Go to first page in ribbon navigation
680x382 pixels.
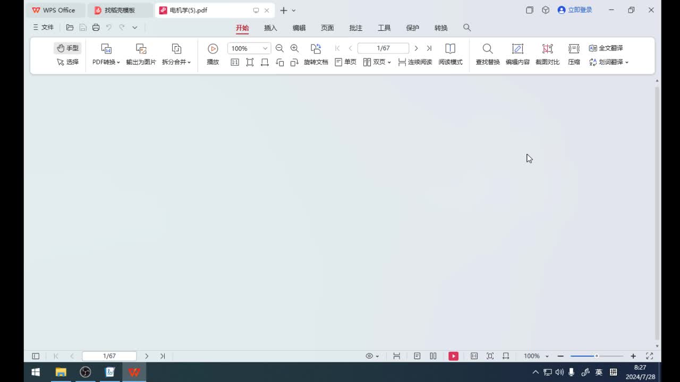[337, 48]
